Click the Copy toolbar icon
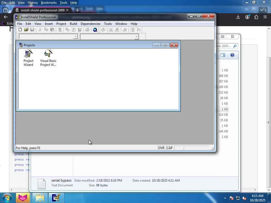271x203 pixels. [x=46, y=30]
